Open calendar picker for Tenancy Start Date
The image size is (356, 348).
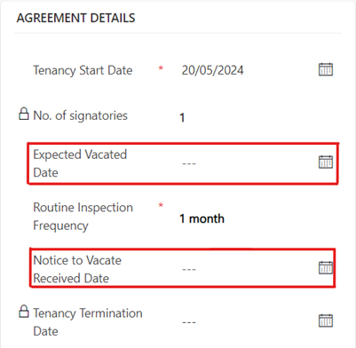[x=326, y=69]
